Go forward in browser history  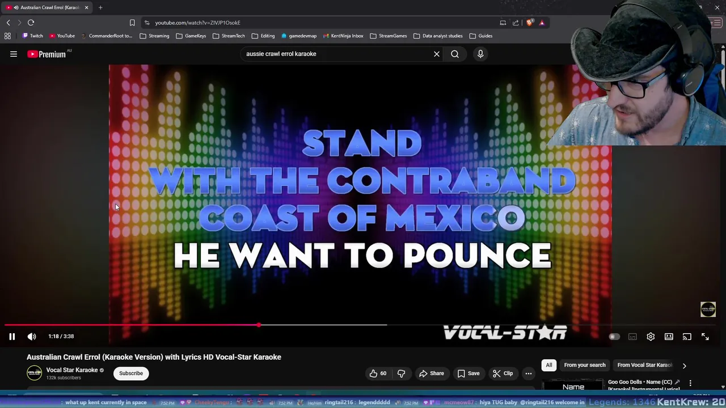tap(19, 23)
